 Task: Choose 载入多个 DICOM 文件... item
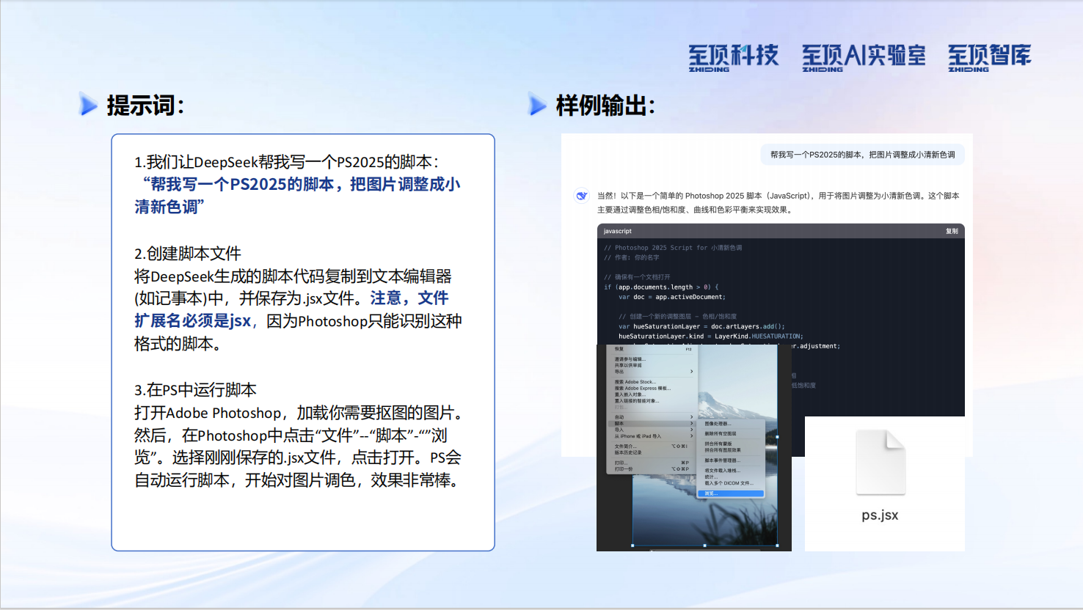pyautogui.click(x=729, y=483)
